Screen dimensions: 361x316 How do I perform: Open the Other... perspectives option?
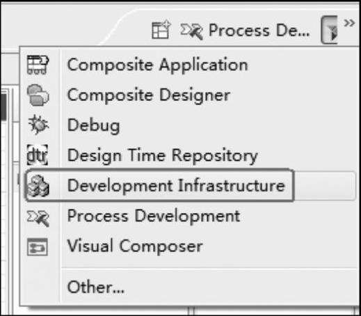click(95, 287)
